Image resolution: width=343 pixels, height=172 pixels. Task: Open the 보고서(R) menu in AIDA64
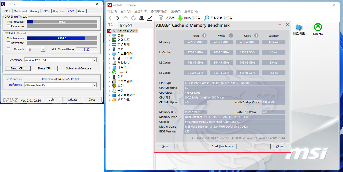coord(141,11)
